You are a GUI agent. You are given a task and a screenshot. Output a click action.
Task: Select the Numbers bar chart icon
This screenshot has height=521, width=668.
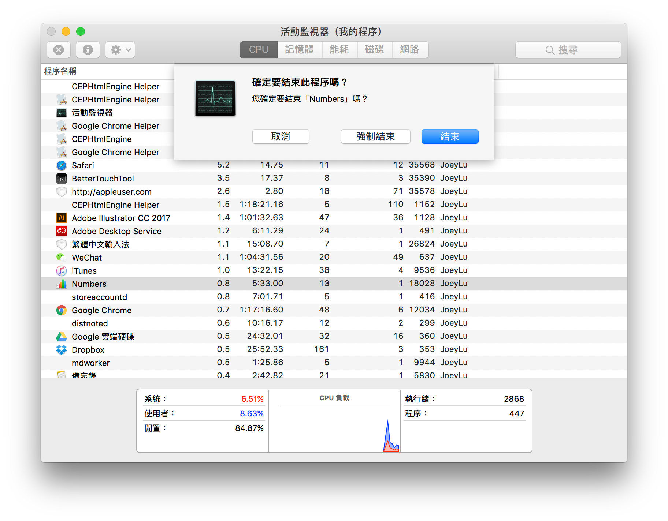(62, 284)
